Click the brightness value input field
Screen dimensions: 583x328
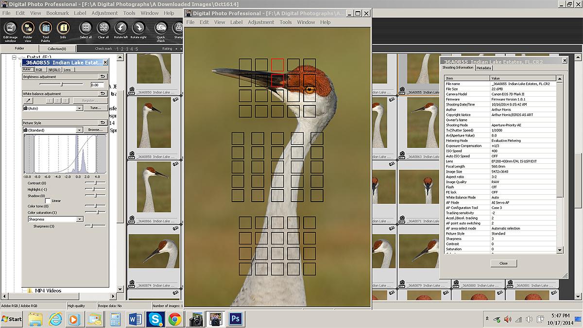point(97,85)
